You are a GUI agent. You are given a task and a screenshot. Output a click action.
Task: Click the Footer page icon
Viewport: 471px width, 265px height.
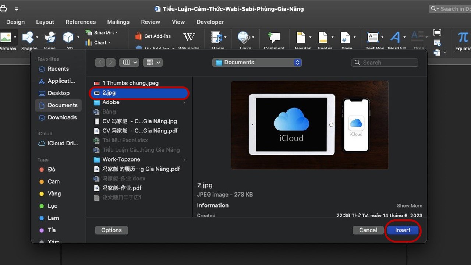[323, 37]
